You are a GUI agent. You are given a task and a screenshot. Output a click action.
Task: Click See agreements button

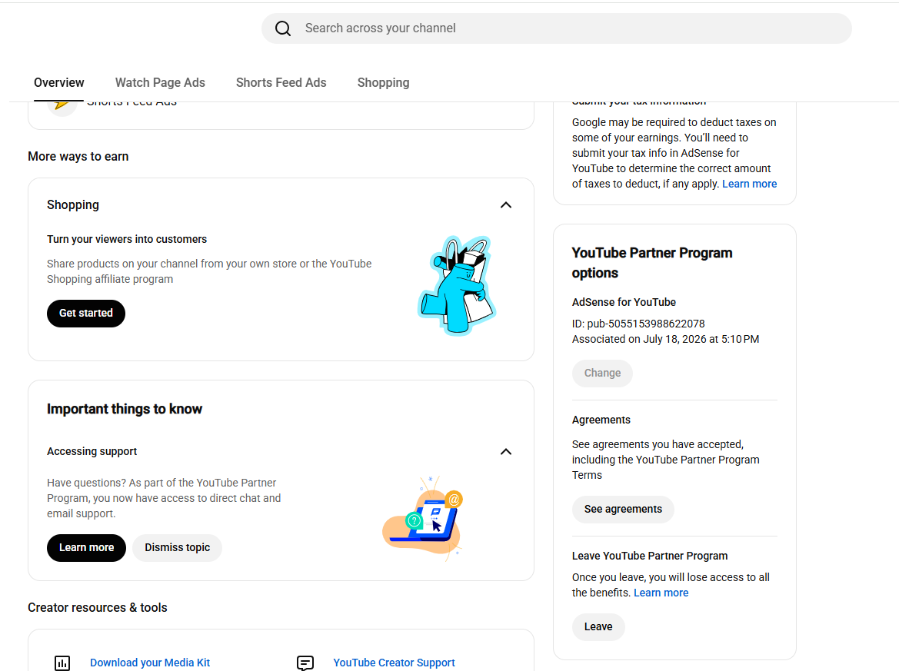coord(623,510)
